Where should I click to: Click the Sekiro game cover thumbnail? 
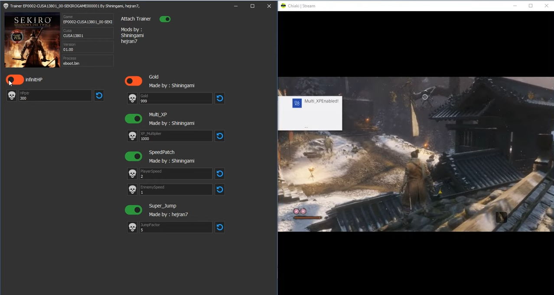coord(32,40)
